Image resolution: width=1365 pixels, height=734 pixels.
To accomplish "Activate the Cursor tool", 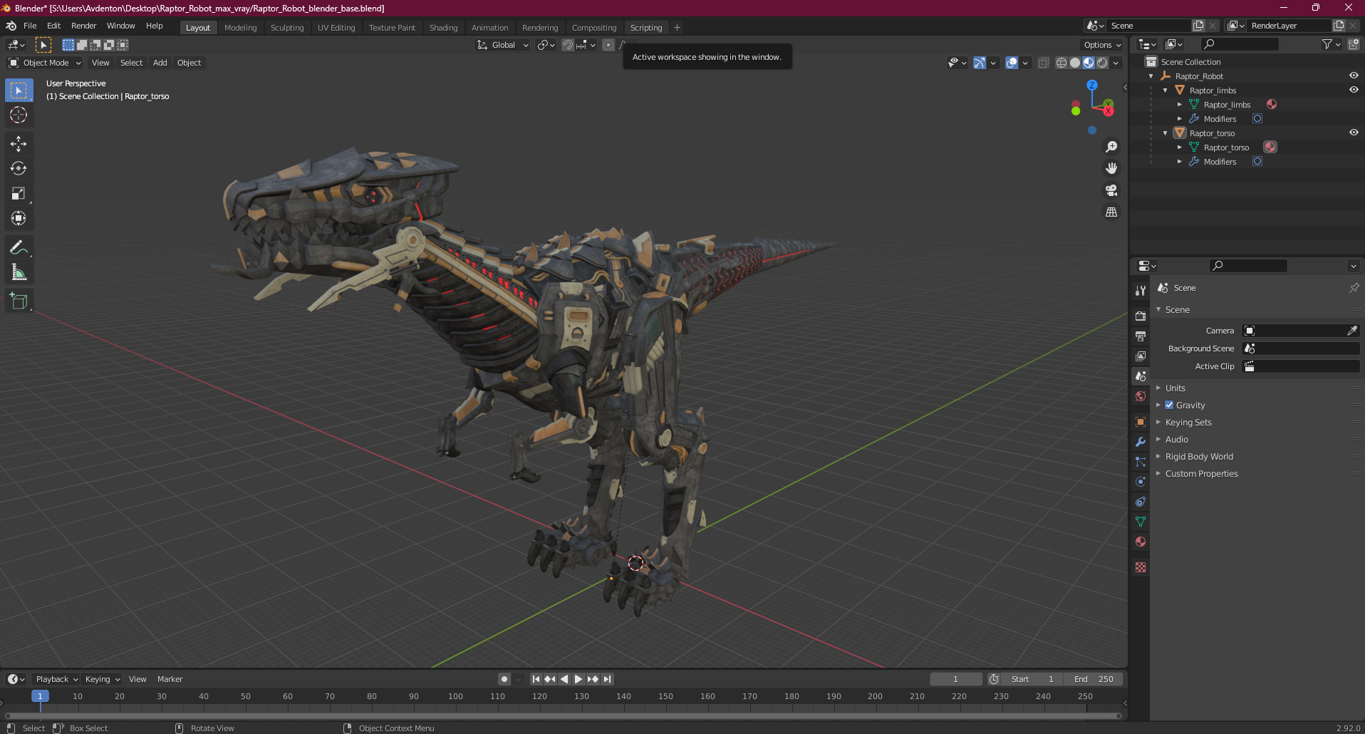I will (x=19, y=115).
